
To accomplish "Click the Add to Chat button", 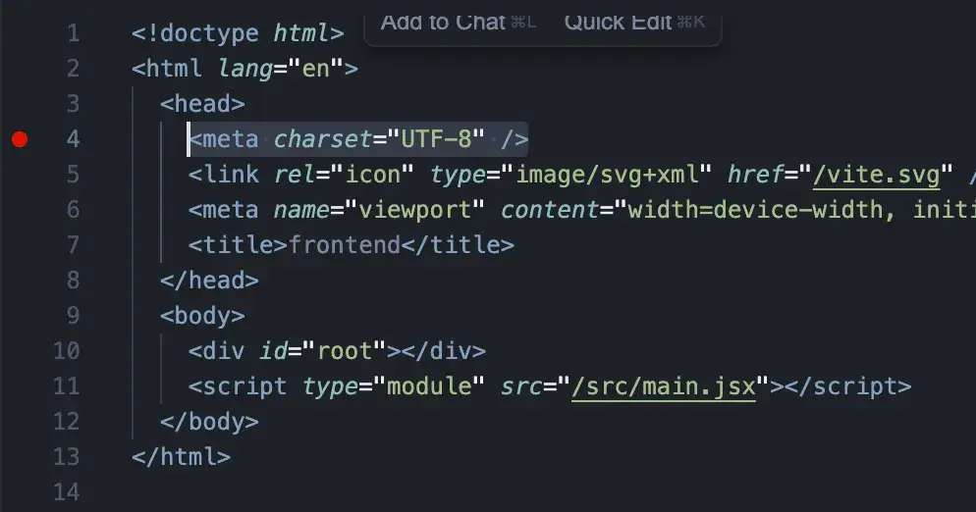I will (x=459, y=23).
